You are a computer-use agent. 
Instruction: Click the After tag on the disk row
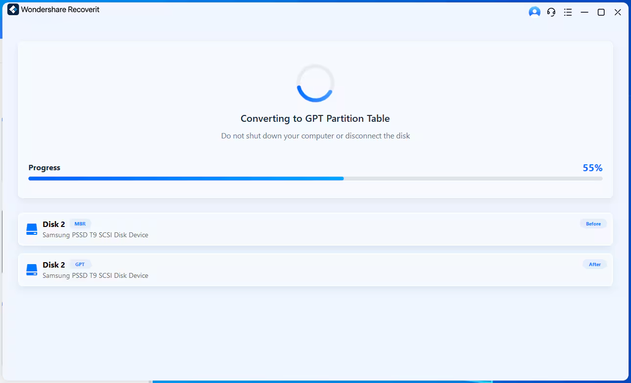tap(595, 264)
